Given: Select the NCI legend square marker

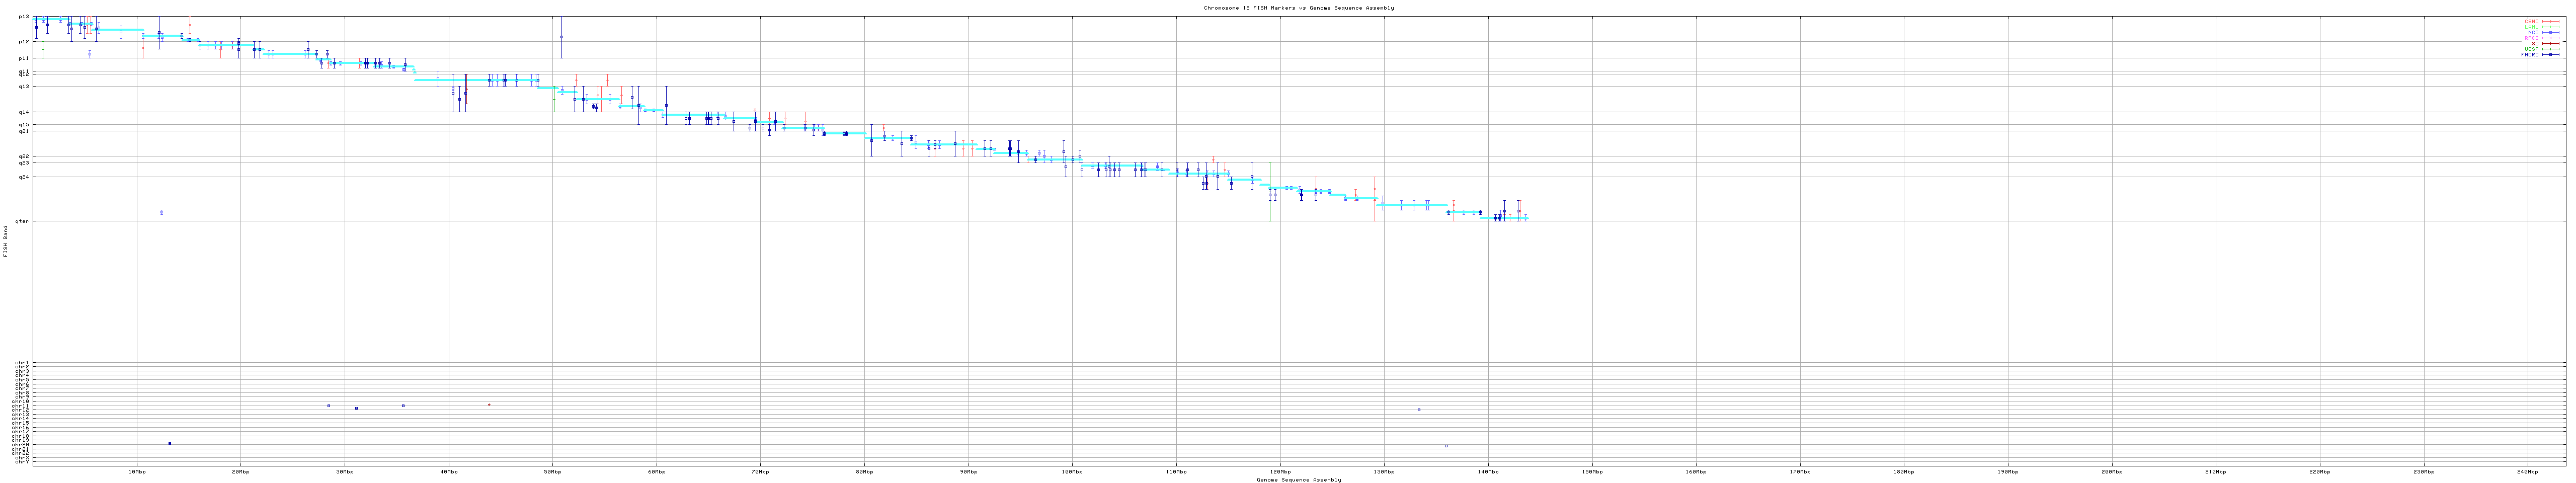Looking at the screenshot, I should pos(2552,33).
